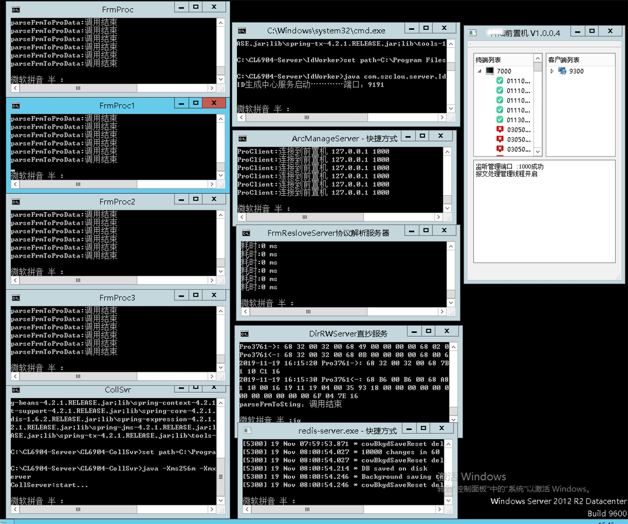628x524 pixels.
Task: Click FrmProc1 window's scroll-down arrow
Action: pyautogui.click(x=221, y=175)
